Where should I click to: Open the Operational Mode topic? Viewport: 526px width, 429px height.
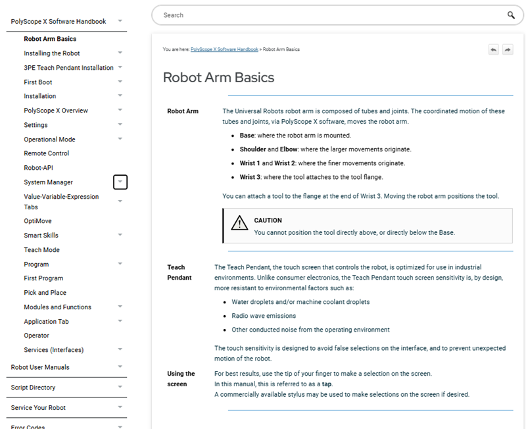click(x=49, y=139)
